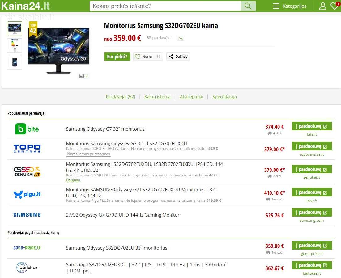Screen dimensions: 341x278
Task: Go to senukai.lt store via parduotuvę button
Action: (312, 169)
